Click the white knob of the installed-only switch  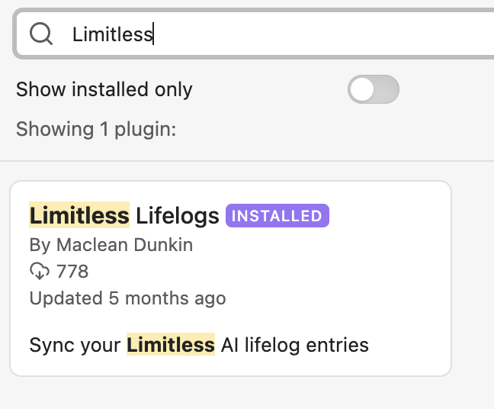click(x=362, y=89)
